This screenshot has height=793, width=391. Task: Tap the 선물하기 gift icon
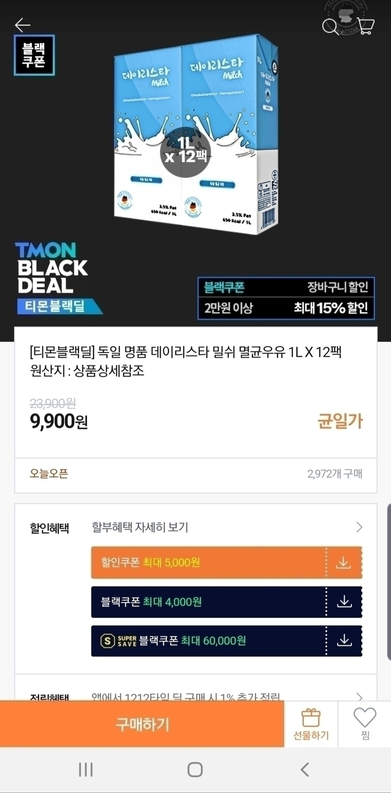pos(311,724)
